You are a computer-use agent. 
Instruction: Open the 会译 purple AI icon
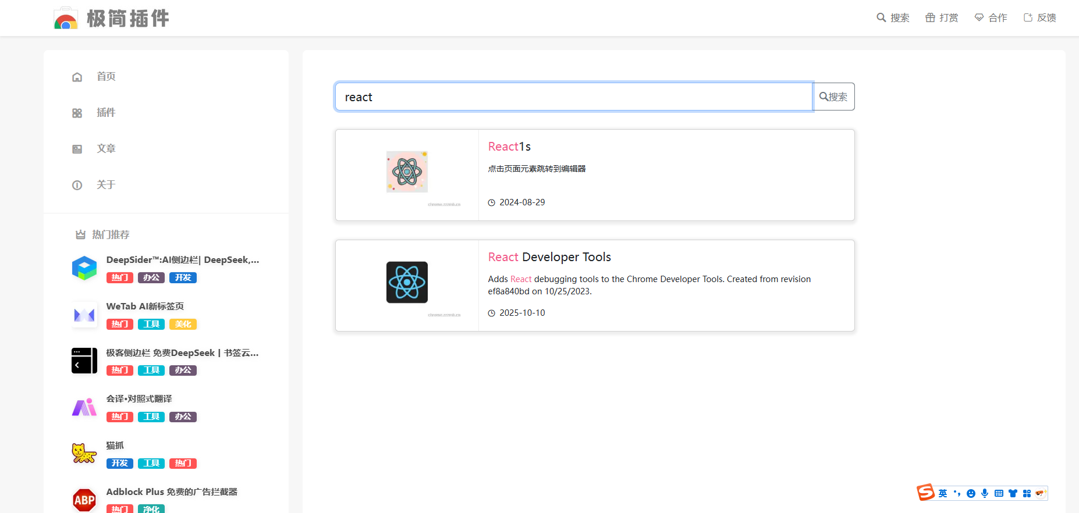coord(84,407)
